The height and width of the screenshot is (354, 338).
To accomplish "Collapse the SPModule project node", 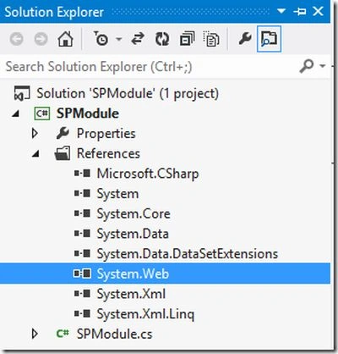I will [16, 113].
